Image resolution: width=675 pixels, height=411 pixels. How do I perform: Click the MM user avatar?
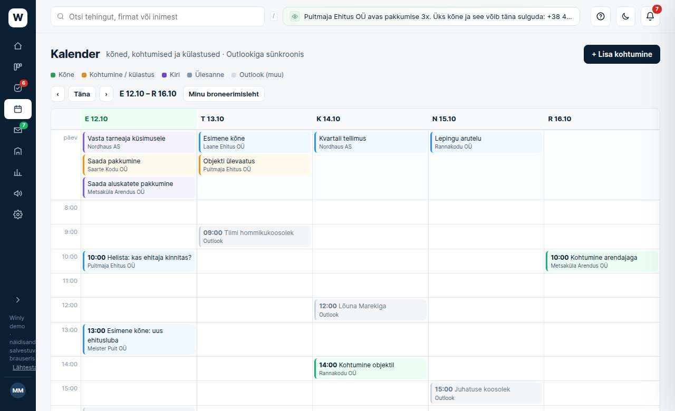coord(18,390)
